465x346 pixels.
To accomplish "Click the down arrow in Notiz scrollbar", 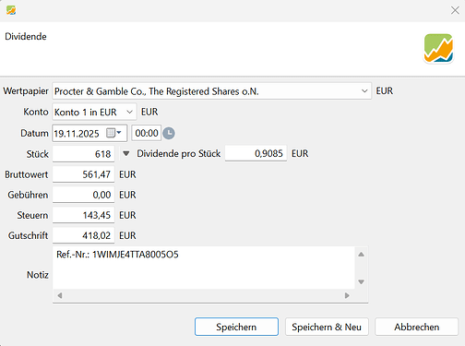I will (x=362, y=281).
